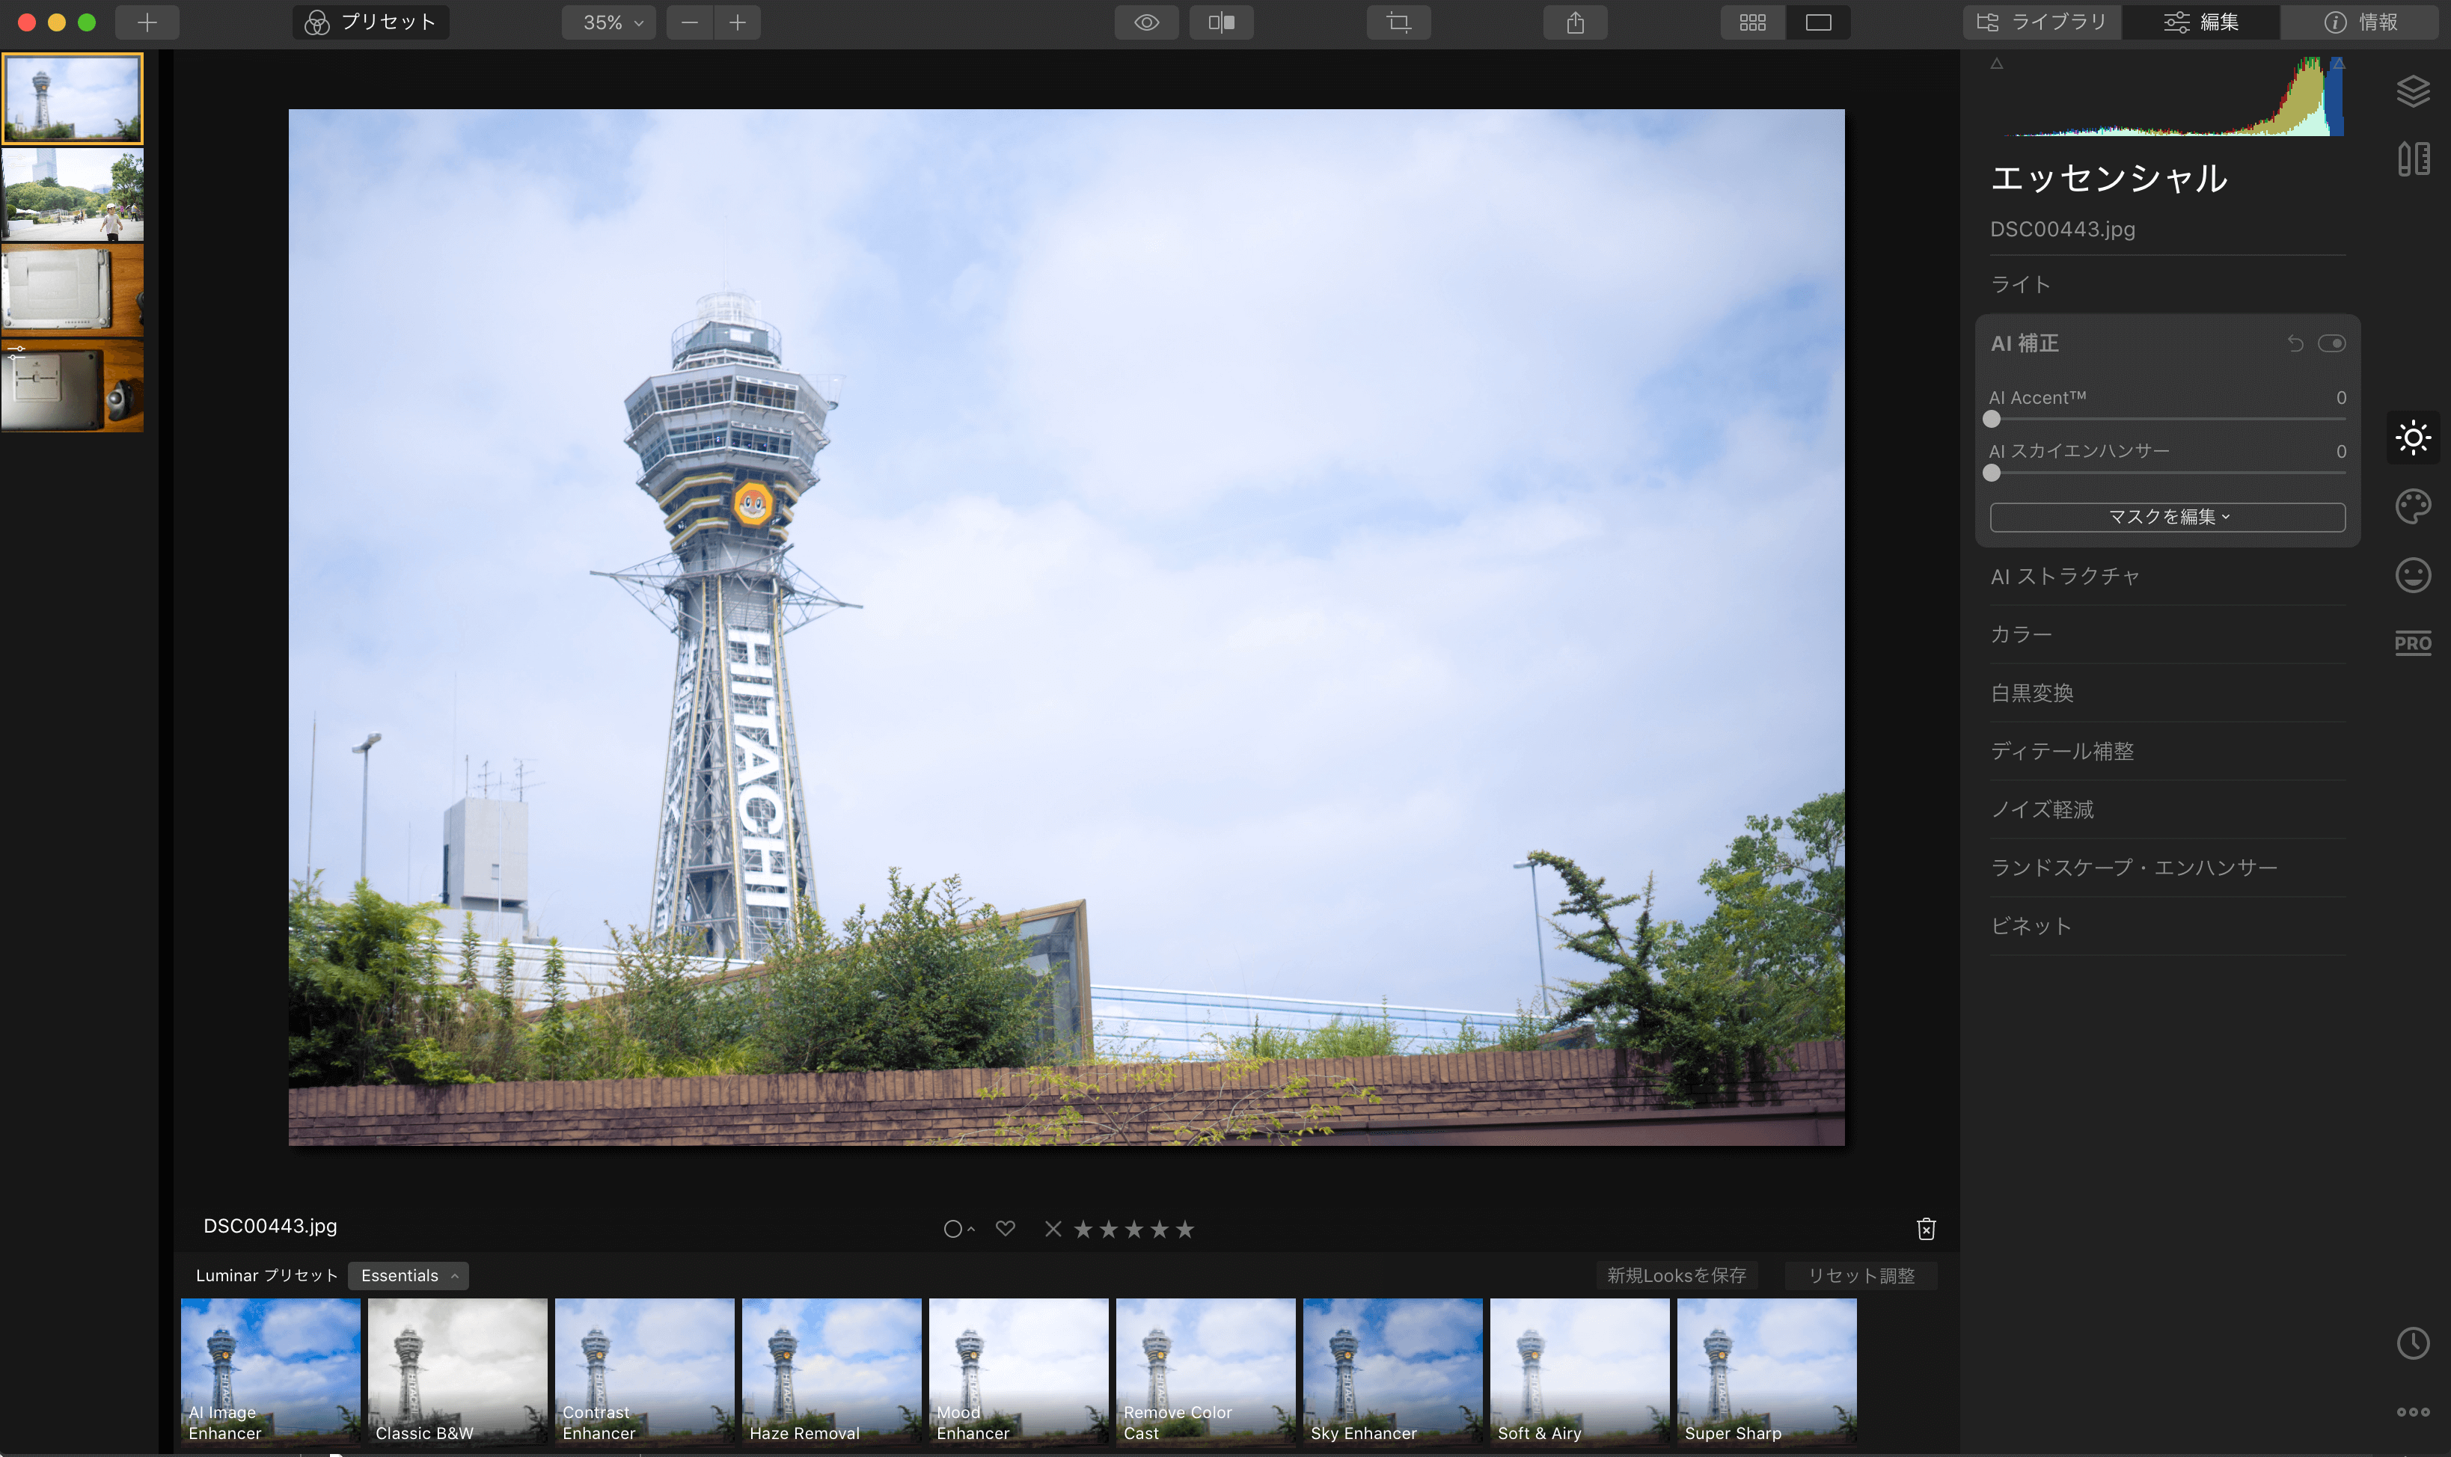Toggle the AI 補正 visibility switch
The width and height of the screenshot is (2451, 1457).
tap(2331, 343)
